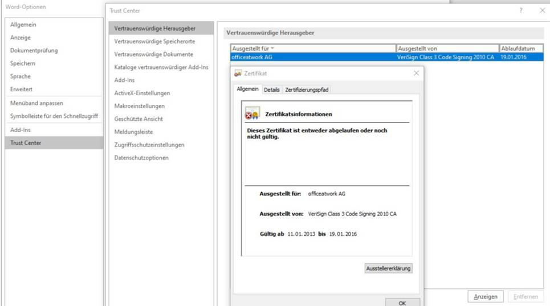Screen dimensions: 550x306
Task: Select Erweitert options category
Action: (21, 89)
